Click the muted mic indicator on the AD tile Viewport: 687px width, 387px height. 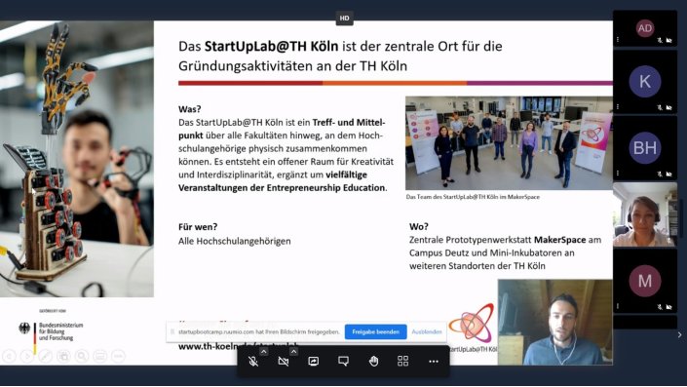pos(660,40)
